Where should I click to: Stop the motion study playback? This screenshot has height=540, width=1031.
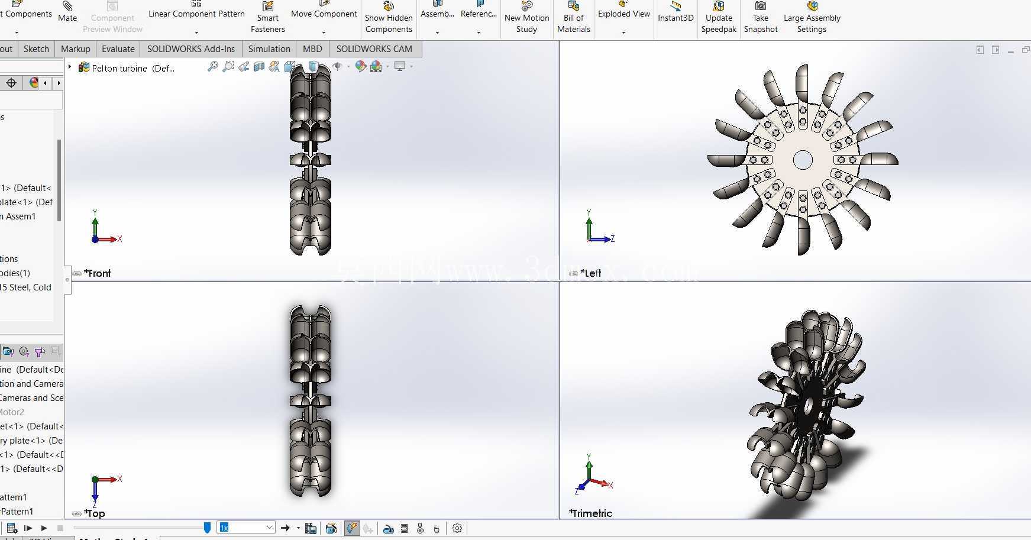(60, 528)
